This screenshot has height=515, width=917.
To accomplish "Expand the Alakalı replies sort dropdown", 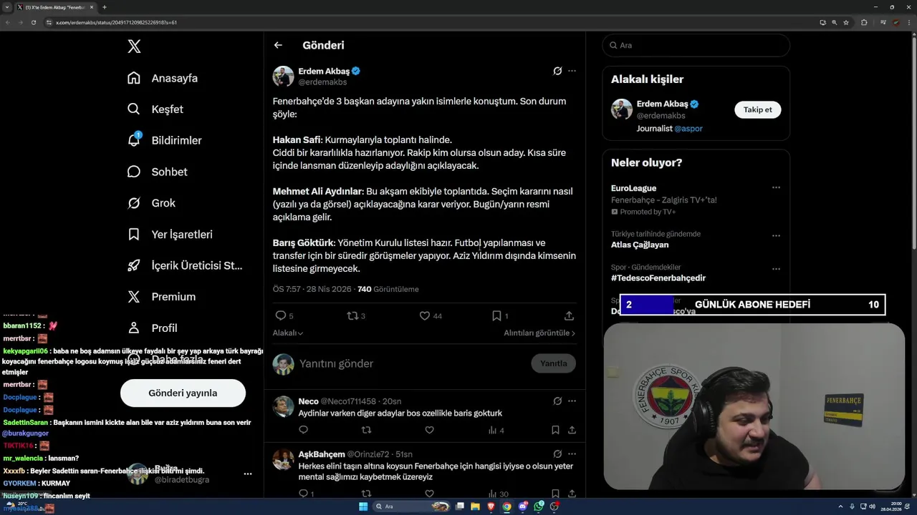I will [x=288, y=333].
